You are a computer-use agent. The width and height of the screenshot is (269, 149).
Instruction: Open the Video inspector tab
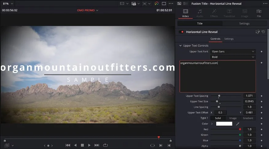pos(185,13)
